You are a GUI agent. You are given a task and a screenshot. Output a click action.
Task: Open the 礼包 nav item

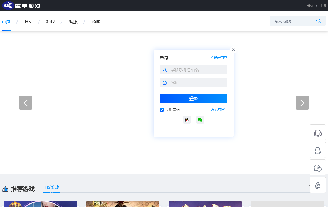click(50, 22)
